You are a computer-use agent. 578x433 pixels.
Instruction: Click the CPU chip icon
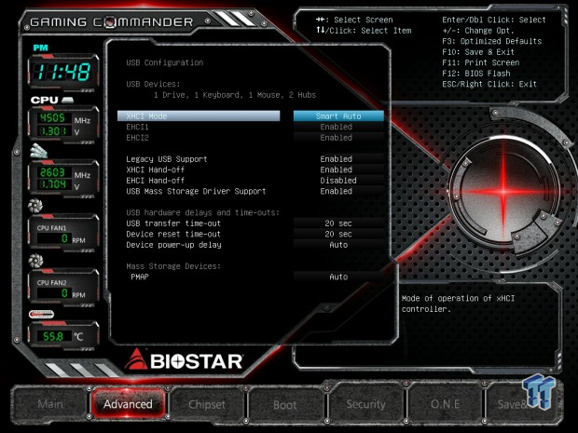(x=67, y=100)
